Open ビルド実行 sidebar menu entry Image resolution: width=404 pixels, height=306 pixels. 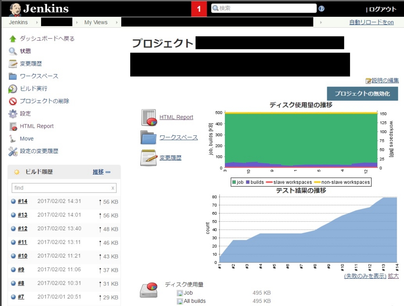(34, 89)
